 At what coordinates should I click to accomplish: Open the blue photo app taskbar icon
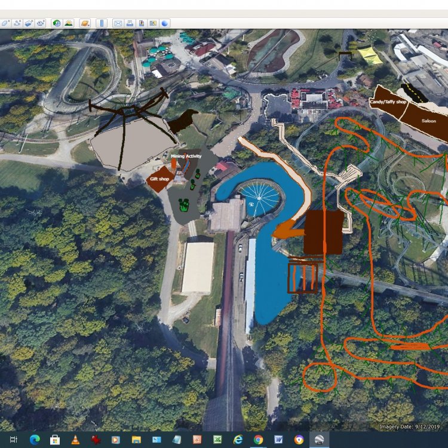click(157, 440)
